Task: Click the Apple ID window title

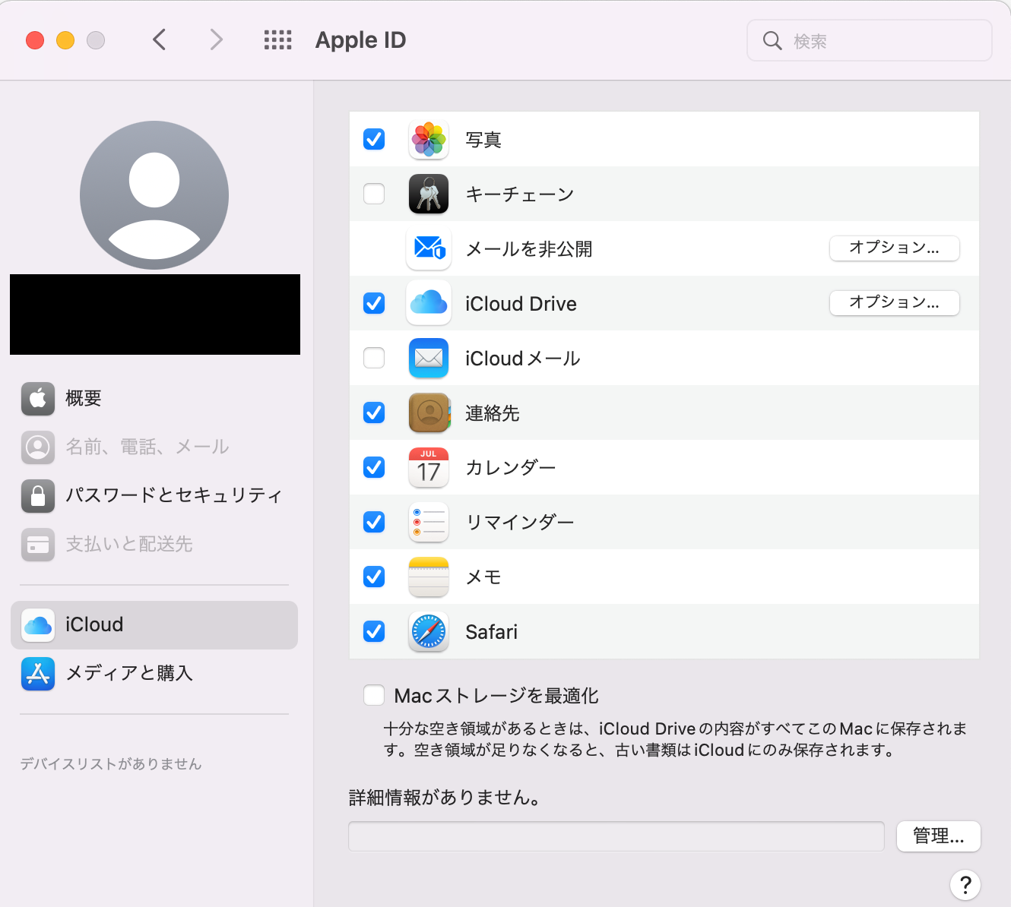Action: 361,40
